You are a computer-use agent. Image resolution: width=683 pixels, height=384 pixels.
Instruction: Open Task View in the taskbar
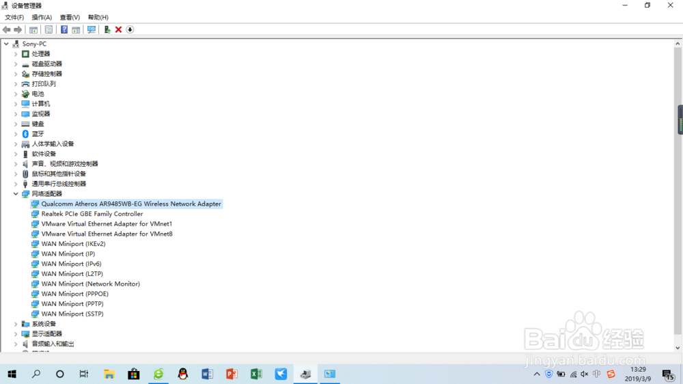tap(84, 374)
